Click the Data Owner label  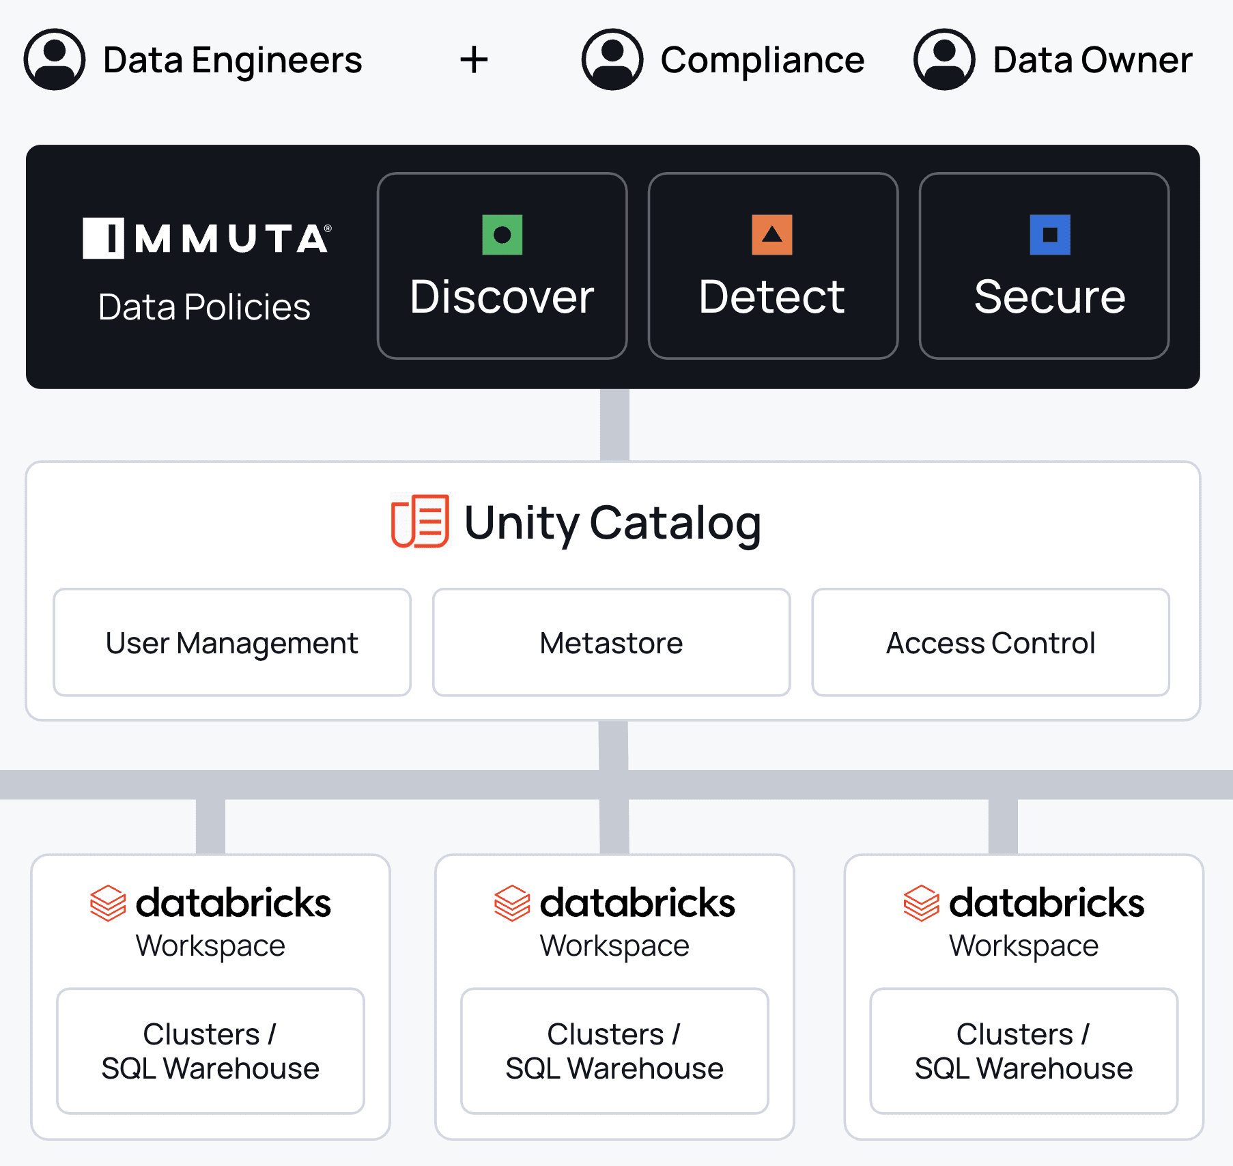coord(1092,60)
